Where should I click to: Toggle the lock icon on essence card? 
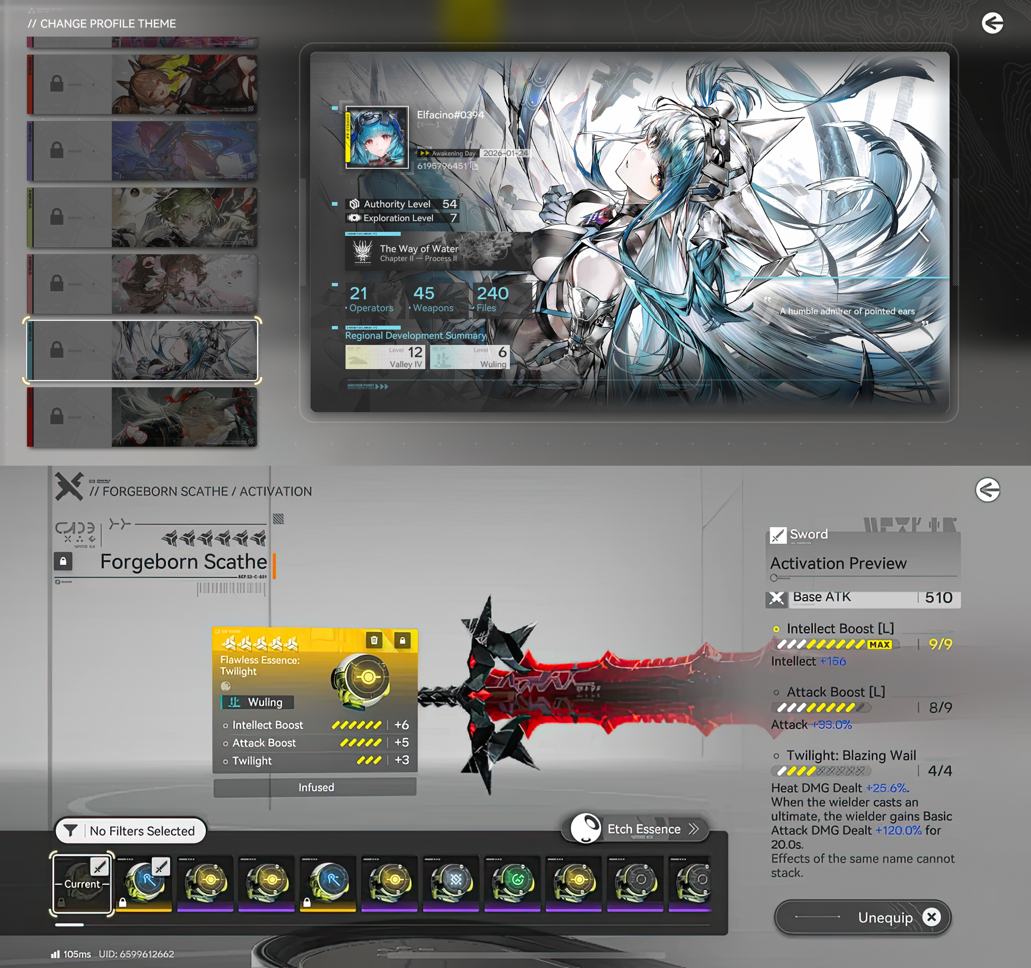point(402,640)
